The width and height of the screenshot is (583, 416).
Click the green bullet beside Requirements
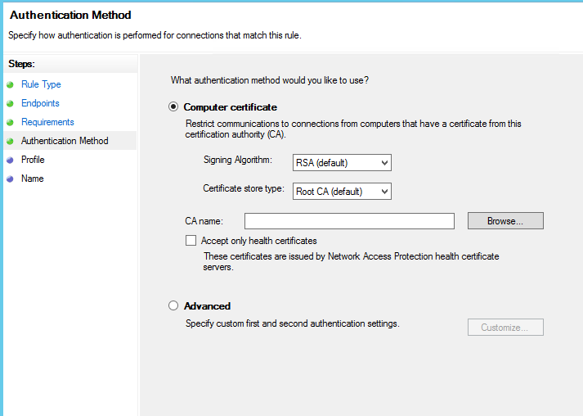10,123
